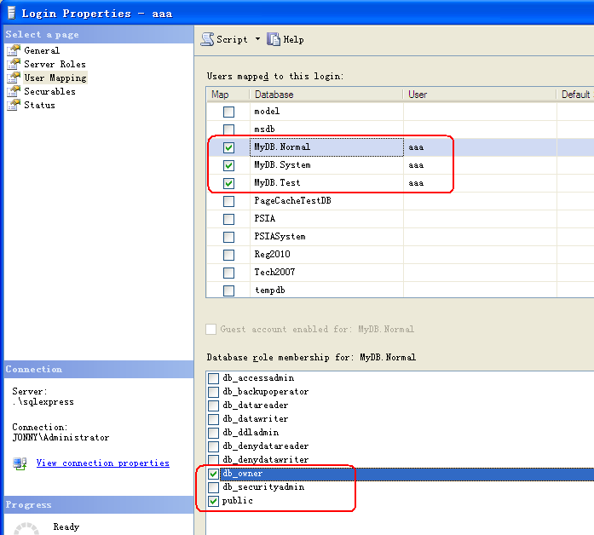594x535 pixels.
Task: Select the Securables page icon
Action: pyautogui.click(x=13, y=91)
